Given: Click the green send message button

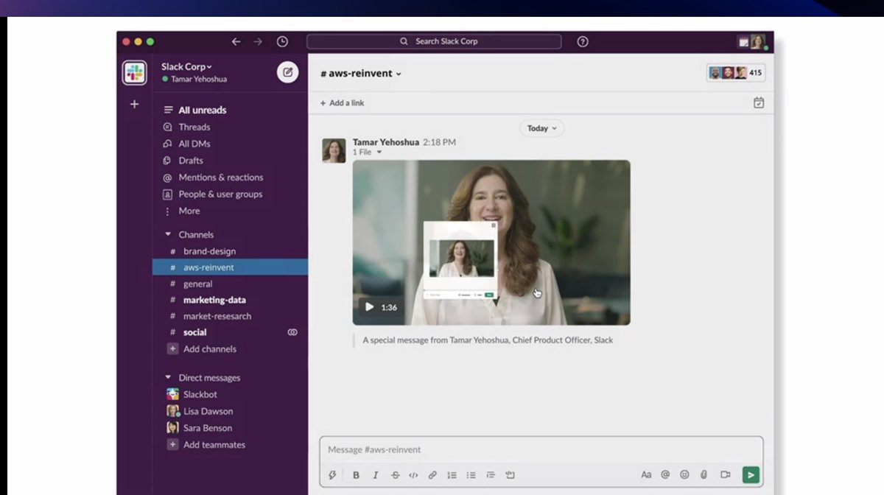Looking at the screenshot, I should coord(750,475).
